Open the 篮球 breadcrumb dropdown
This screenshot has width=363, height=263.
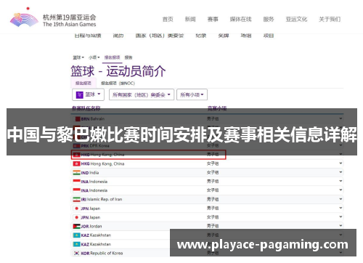(78, 57)
